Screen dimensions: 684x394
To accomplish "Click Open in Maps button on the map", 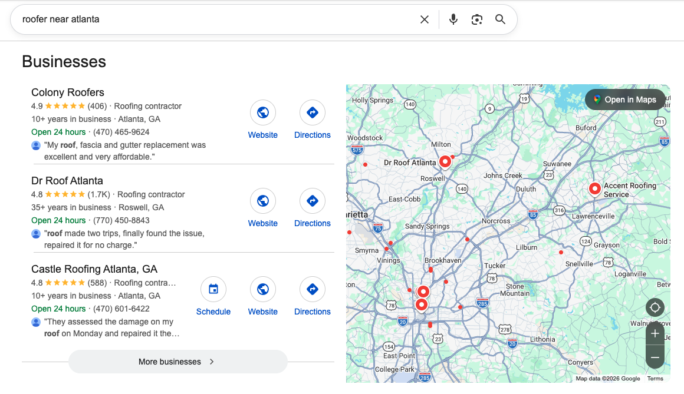I will click(x=625, y=100).
